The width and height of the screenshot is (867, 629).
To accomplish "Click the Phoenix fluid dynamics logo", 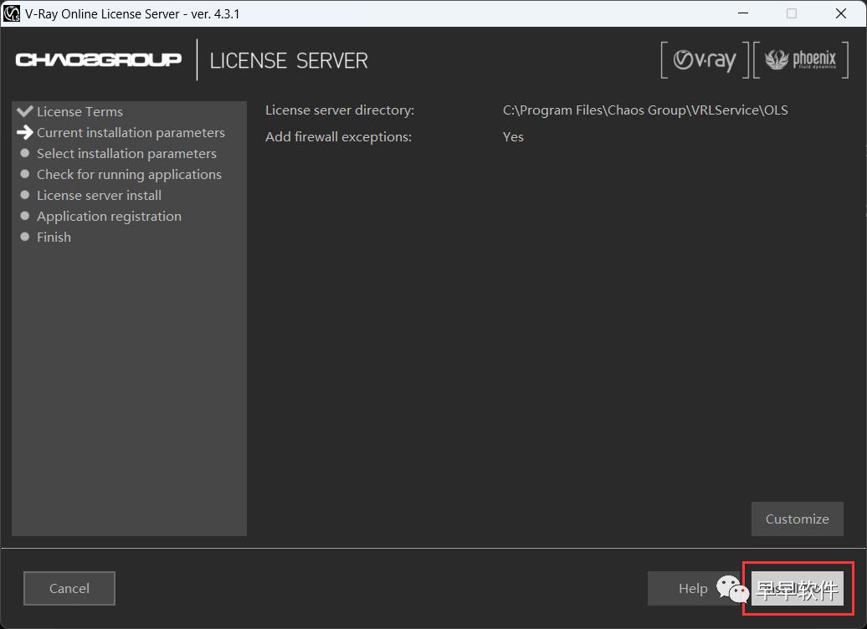I will point(801,60).
